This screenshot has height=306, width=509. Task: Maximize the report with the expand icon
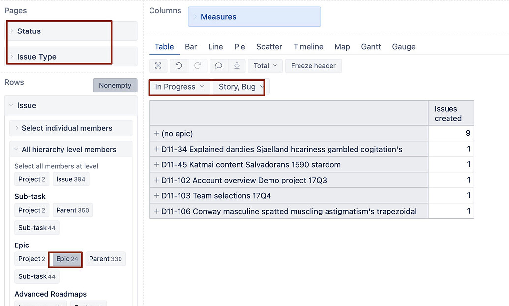click(x=158, y=65)
